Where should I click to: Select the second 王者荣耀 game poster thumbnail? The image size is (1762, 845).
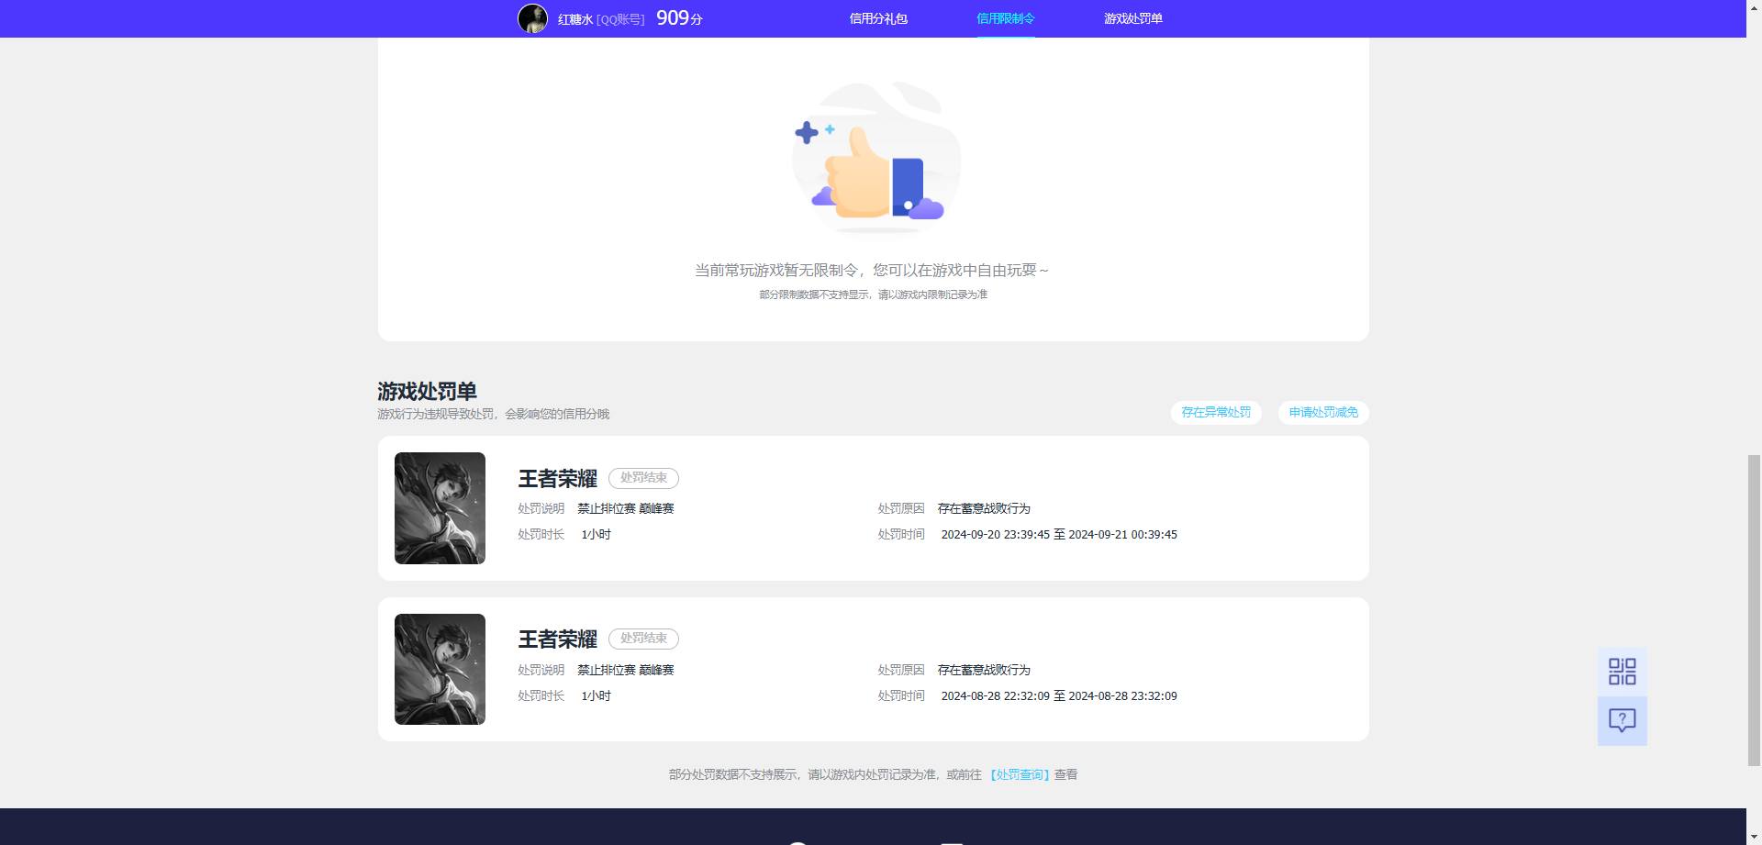pyautogui.click(x=440, y=669)
